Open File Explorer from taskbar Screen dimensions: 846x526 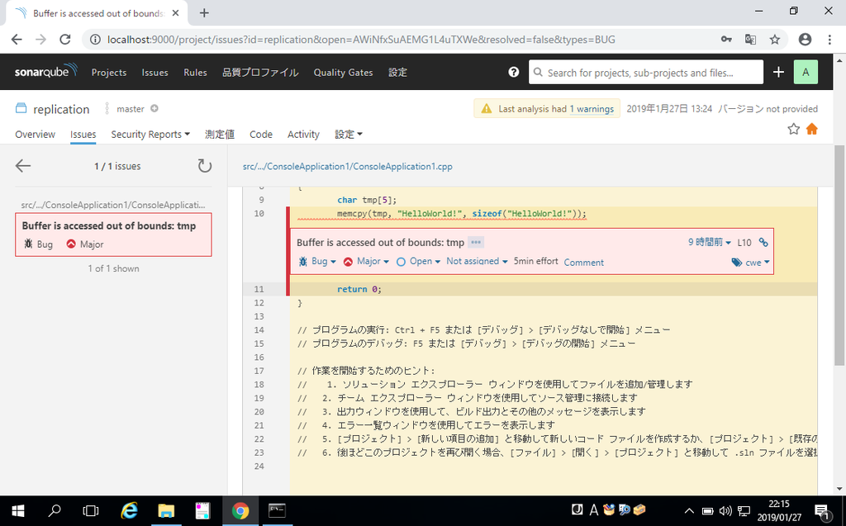(166, 510)
